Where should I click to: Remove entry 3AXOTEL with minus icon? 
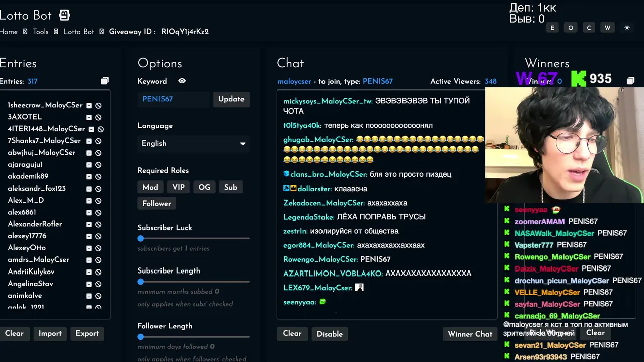[x=89, y=117]
